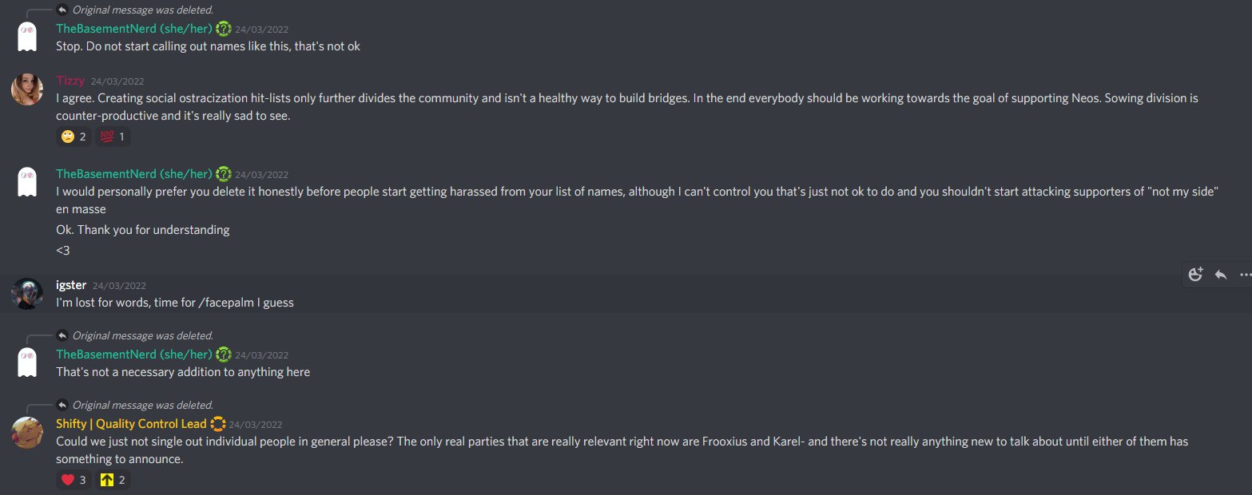Open the More options ellipsis on igster's message

(1245, 275)
